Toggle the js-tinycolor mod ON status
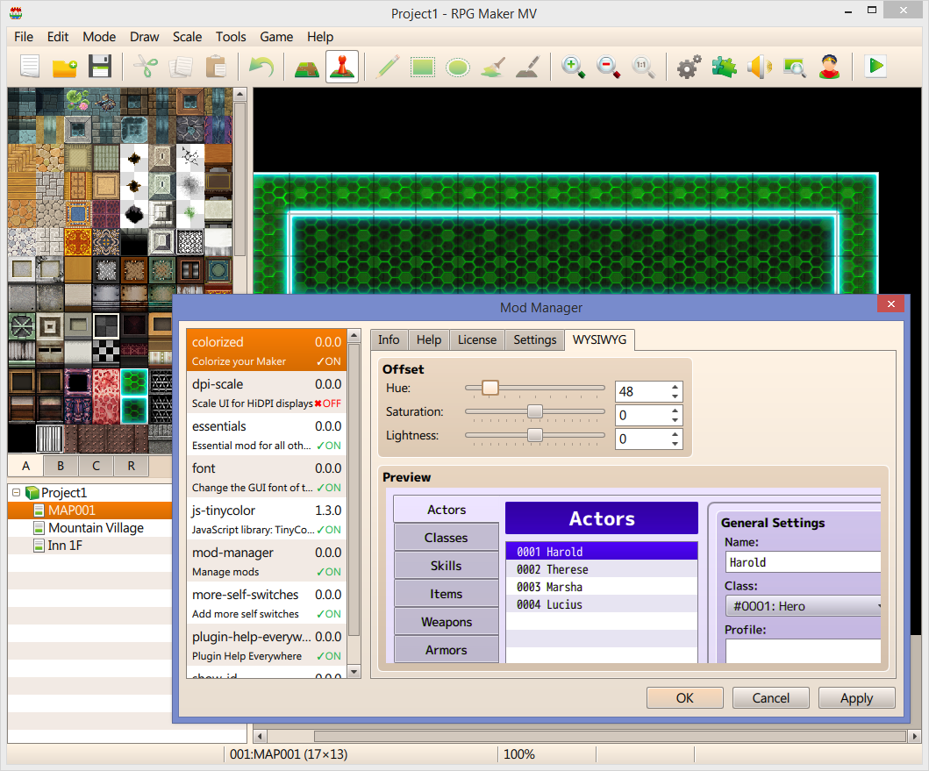 329,530
